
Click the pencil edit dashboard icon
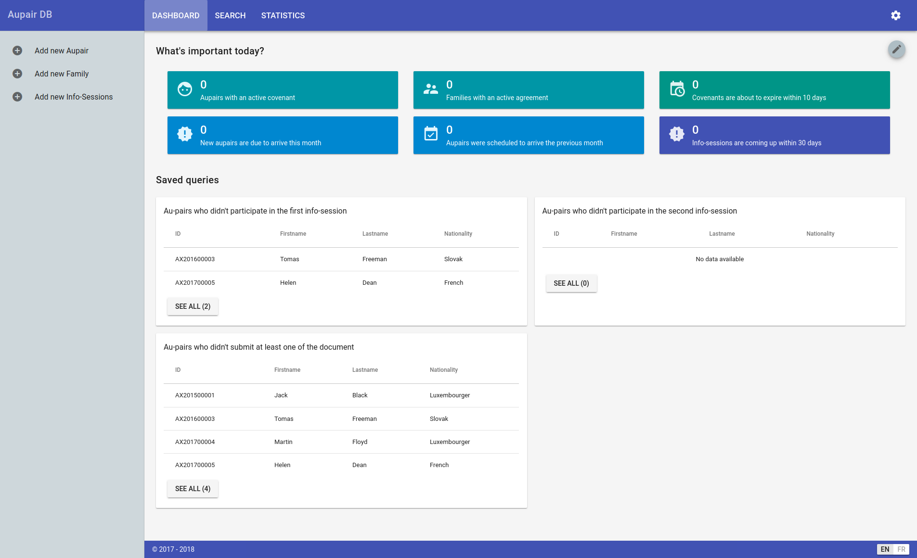pos(896,50)
